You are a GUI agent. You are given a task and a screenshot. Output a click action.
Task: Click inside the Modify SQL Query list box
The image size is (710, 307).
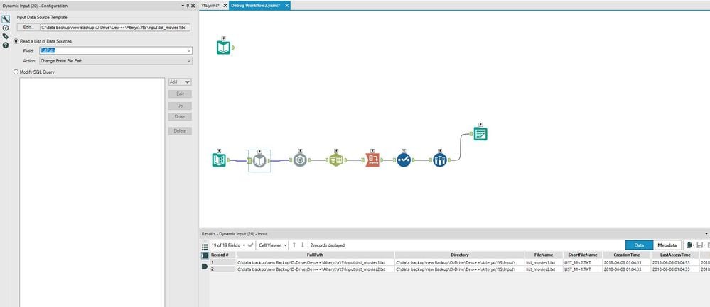tap(92, 192)
